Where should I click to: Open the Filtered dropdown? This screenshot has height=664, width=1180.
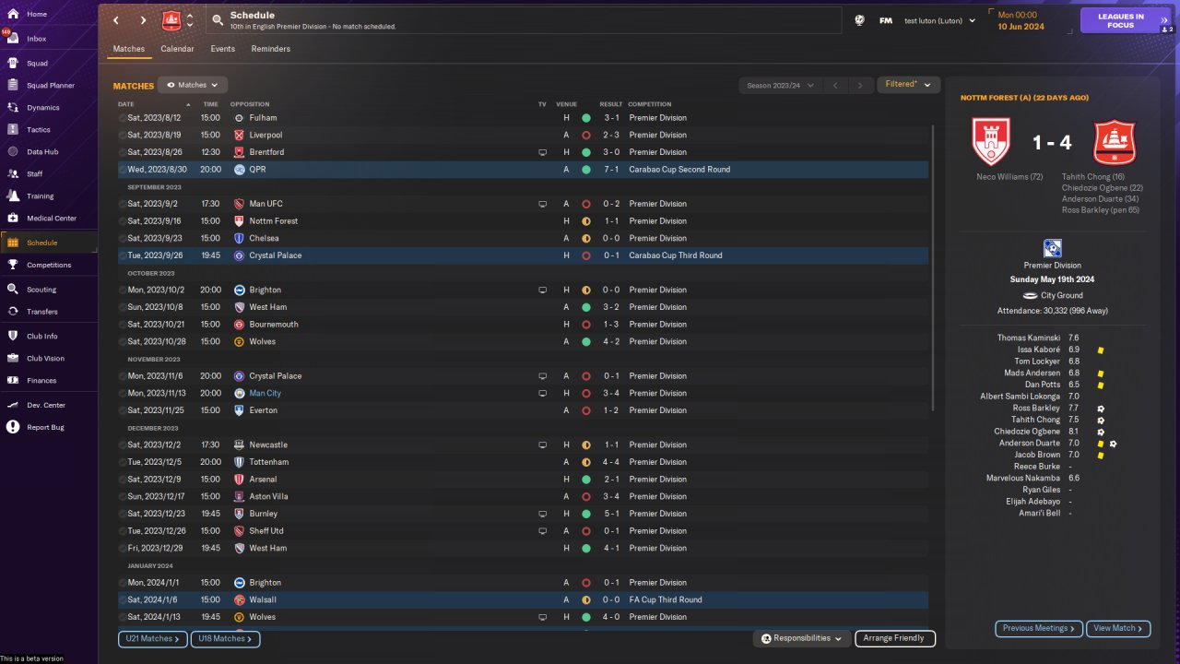coord(908,85)
